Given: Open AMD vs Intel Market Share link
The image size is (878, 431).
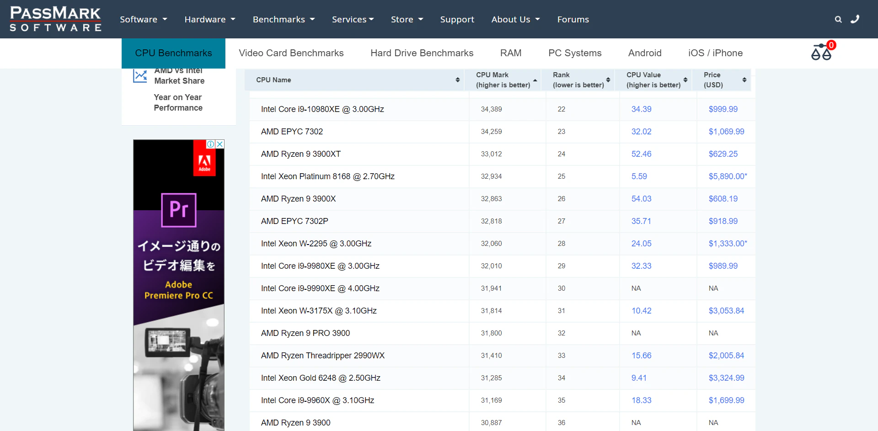Looking at the screenshot, I should [x=179, y=76].
